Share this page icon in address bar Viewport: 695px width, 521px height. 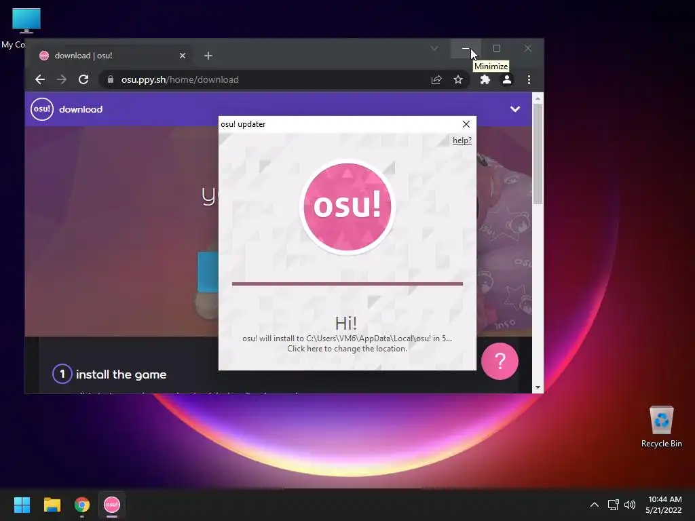436,80
